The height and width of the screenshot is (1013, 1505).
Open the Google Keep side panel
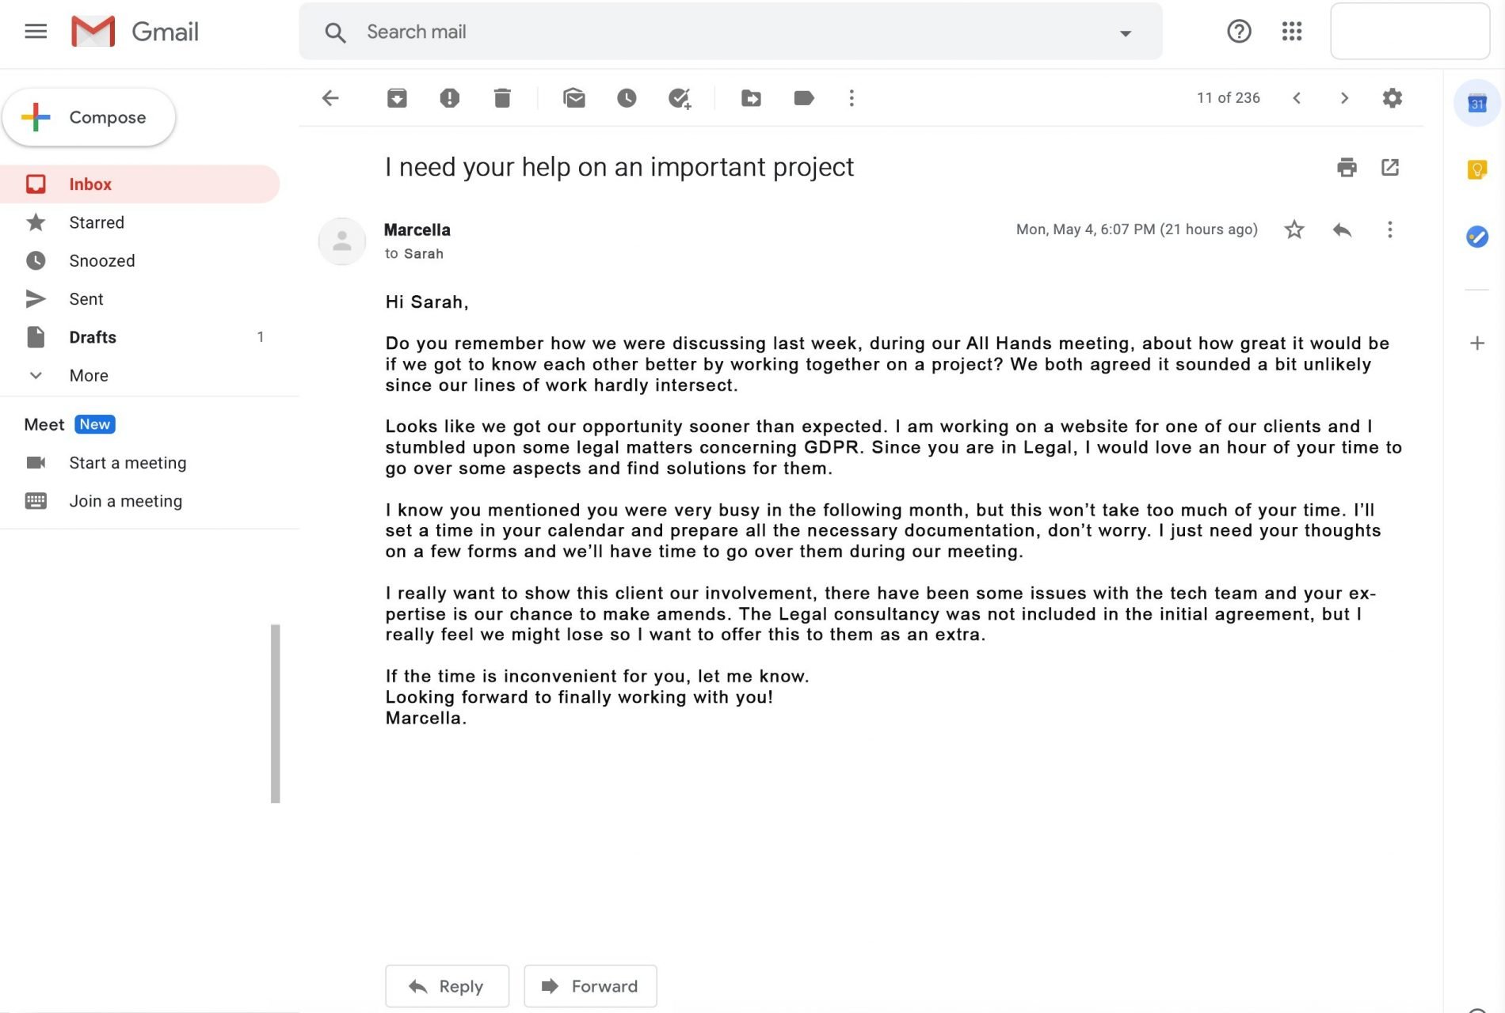[x=1476, y=169]
